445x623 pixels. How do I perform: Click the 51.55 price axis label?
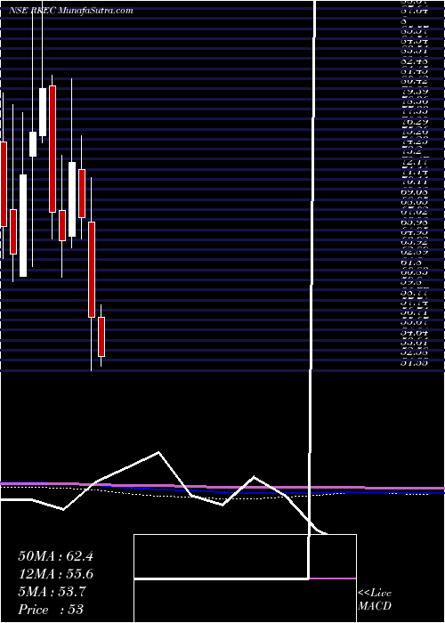point(415,362)
